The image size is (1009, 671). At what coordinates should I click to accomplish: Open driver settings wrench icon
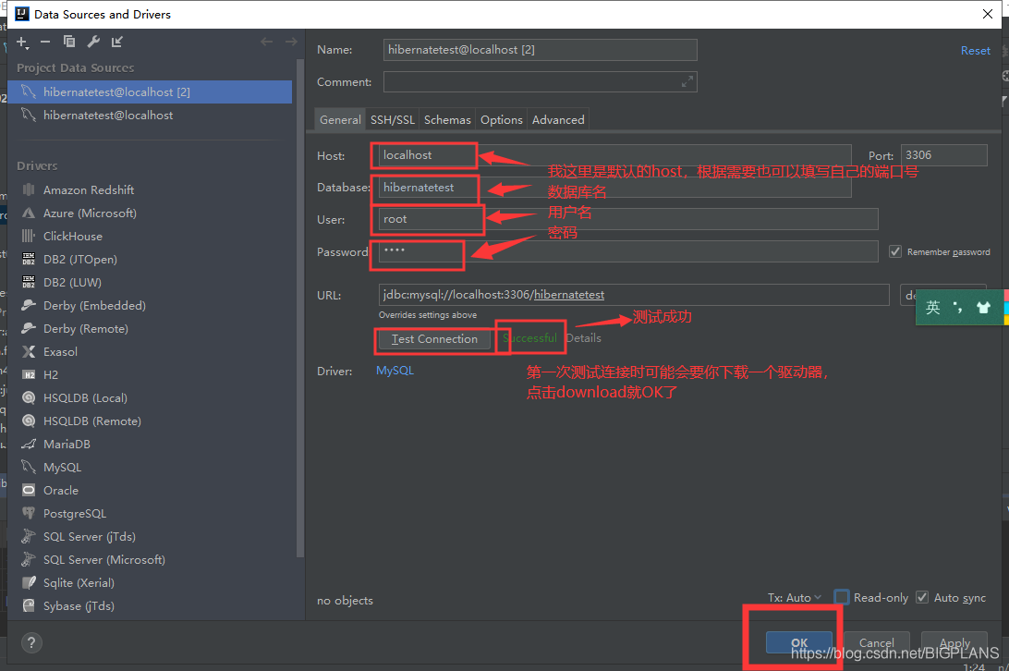click(x=93, y=42)
